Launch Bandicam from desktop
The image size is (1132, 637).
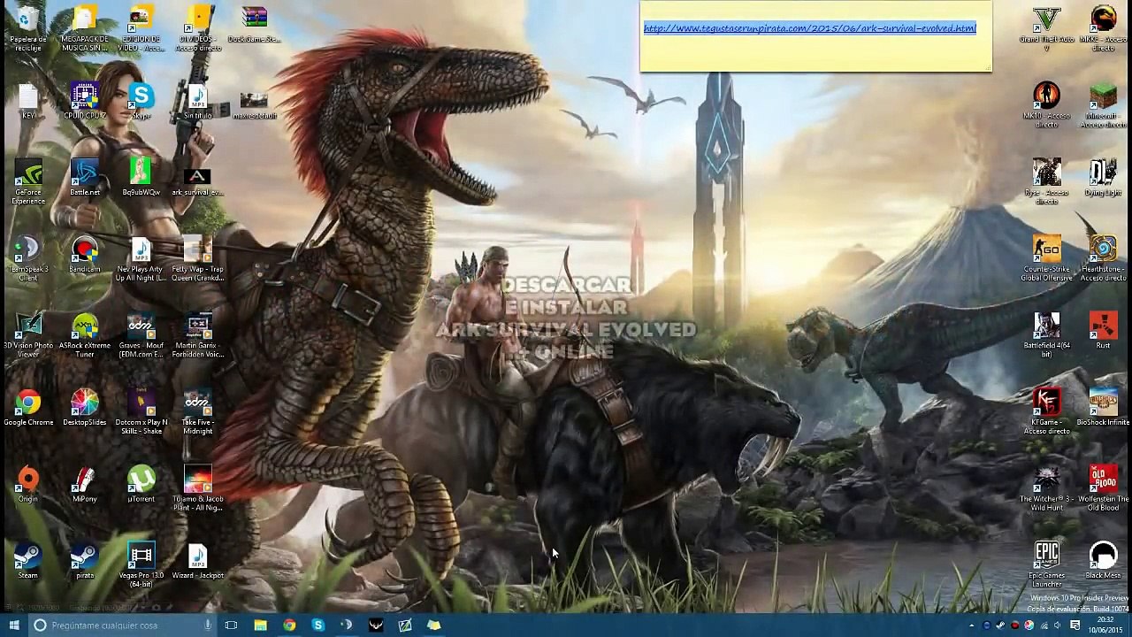click(85, 255)
